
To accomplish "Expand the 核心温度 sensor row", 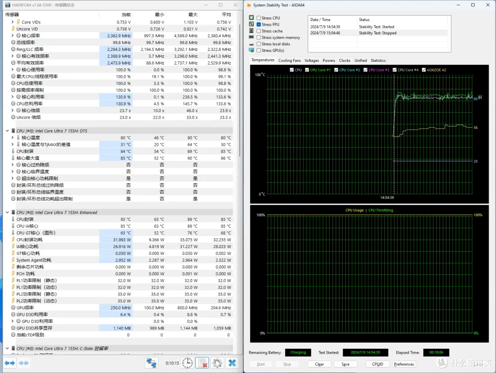I will [12, 137].
